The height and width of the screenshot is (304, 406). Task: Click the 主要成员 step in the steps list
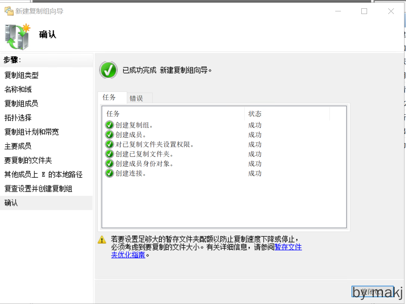click(x=18, y=146)
